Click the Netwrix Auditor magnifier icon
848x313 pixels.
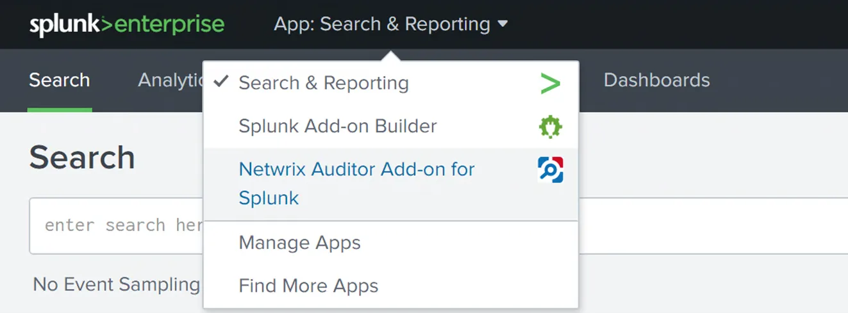coord(550,170)
